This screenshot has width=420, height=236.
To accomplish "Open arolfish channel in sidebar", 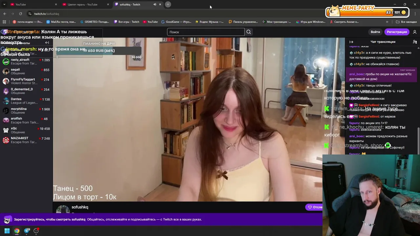I will (x=26, y=120).
